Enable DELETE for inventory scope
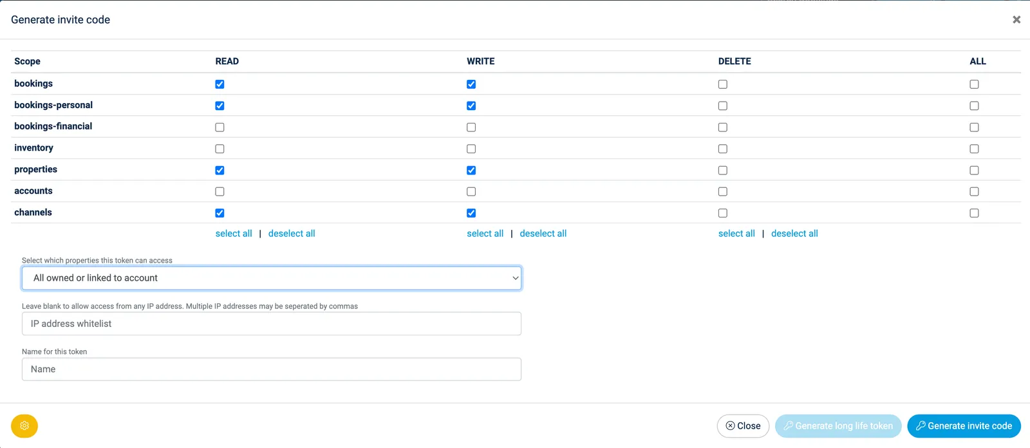Viewport: 1030px width, 448px height. coord(723,149)
